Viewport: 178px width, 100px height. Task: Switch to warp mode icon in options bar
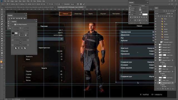coord(78,4)
